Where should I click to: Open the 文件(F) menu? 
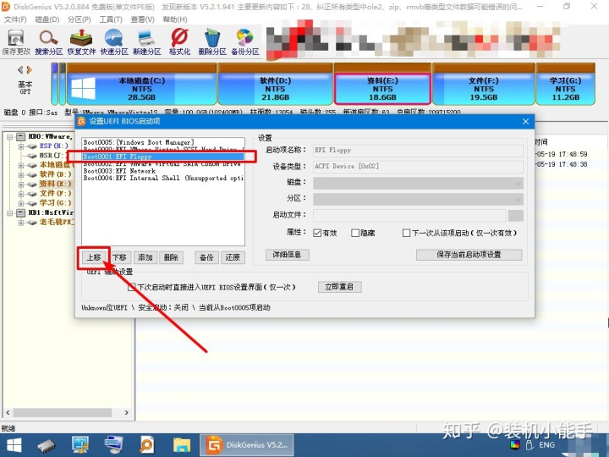[15, 19]
